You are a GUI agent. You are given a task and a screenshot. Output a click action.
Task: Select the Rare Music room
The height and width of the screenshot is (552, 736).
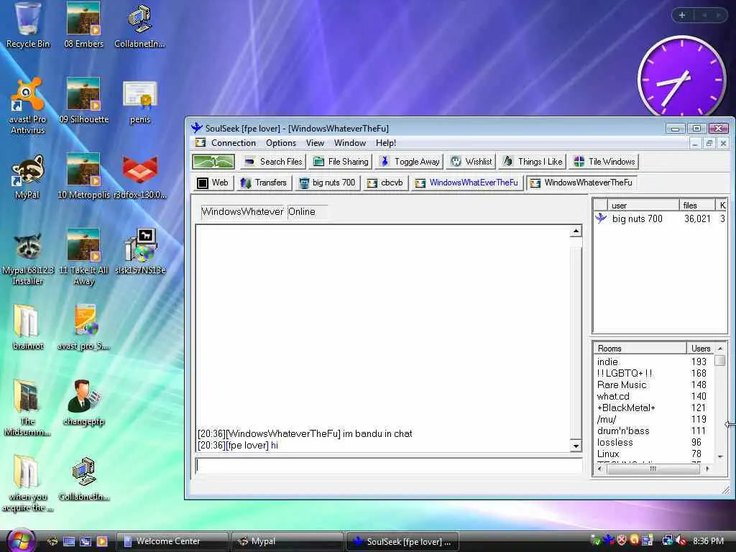(x=653, y=385)
